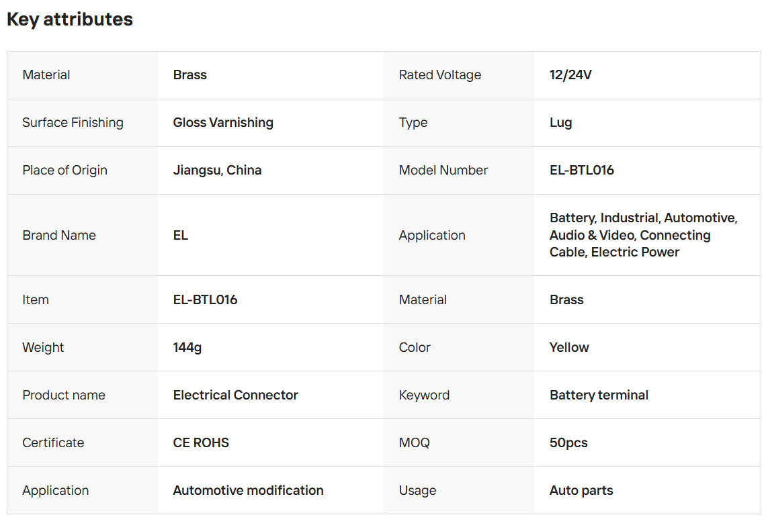Click the Automotive modification value
Screen dimensions: 768x517
[x=248, y=491]
